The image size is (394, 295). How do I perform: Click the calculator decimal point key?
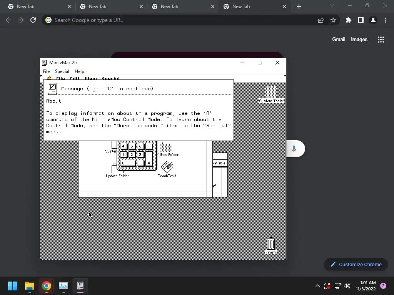pyautogui.click(x=140, y=163)
